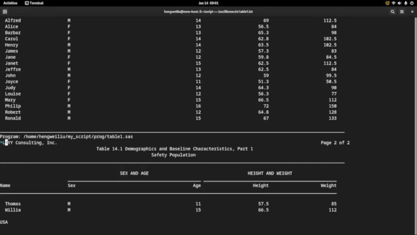Select the name Robert
This screenshot has height=235, width=417.
pos(13,112)
